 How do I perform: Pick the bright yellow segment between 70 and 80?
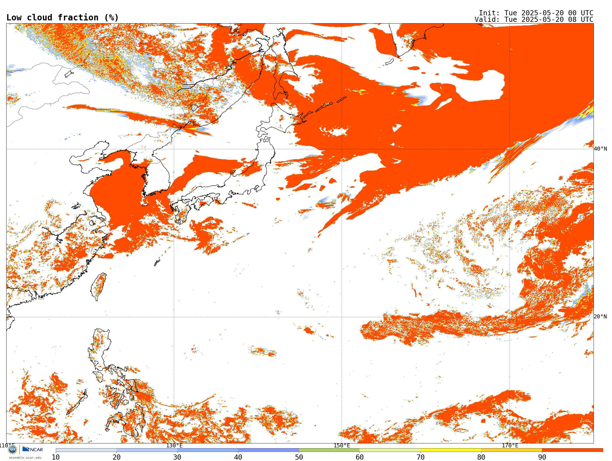(451, 450)
